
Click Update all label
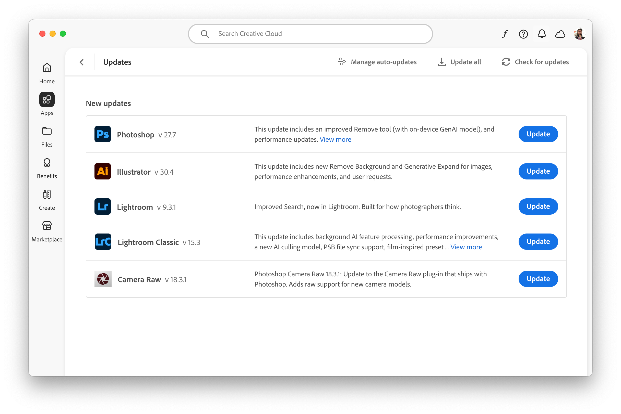coord(465,62)
